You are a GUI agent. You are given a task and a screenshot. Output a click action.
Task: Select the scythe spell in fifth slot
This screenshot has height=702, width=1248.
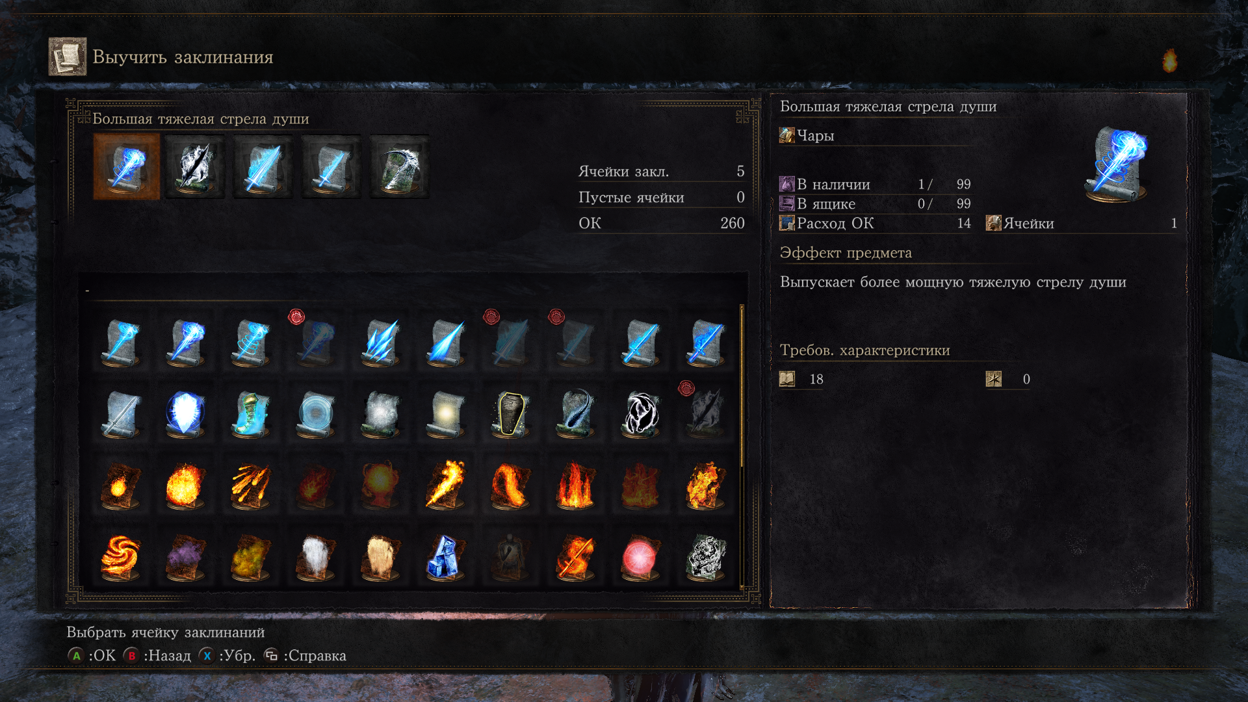coord(399,166)
